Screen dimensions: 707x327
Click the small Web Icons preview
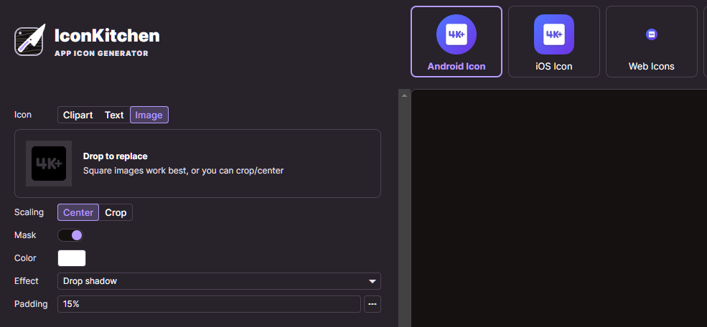(x=652, y=34)
